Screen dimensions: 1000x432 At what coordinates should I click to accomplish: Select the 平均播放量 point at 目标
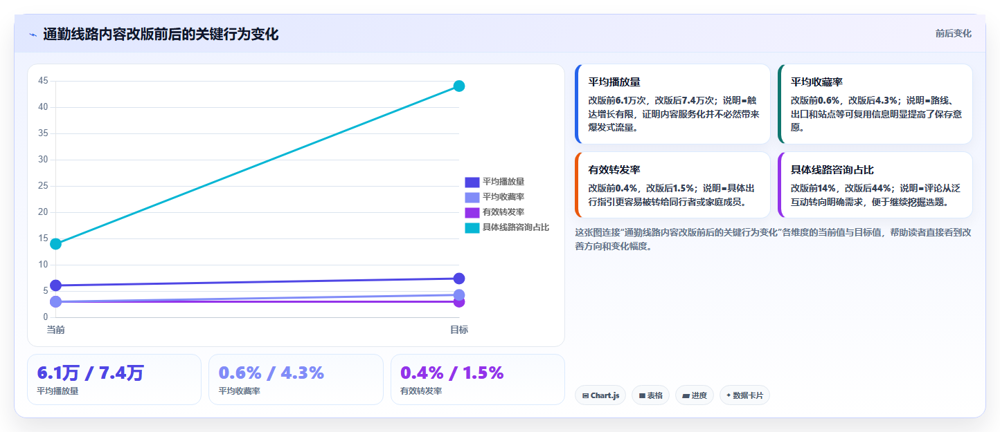tap(459, 279)
